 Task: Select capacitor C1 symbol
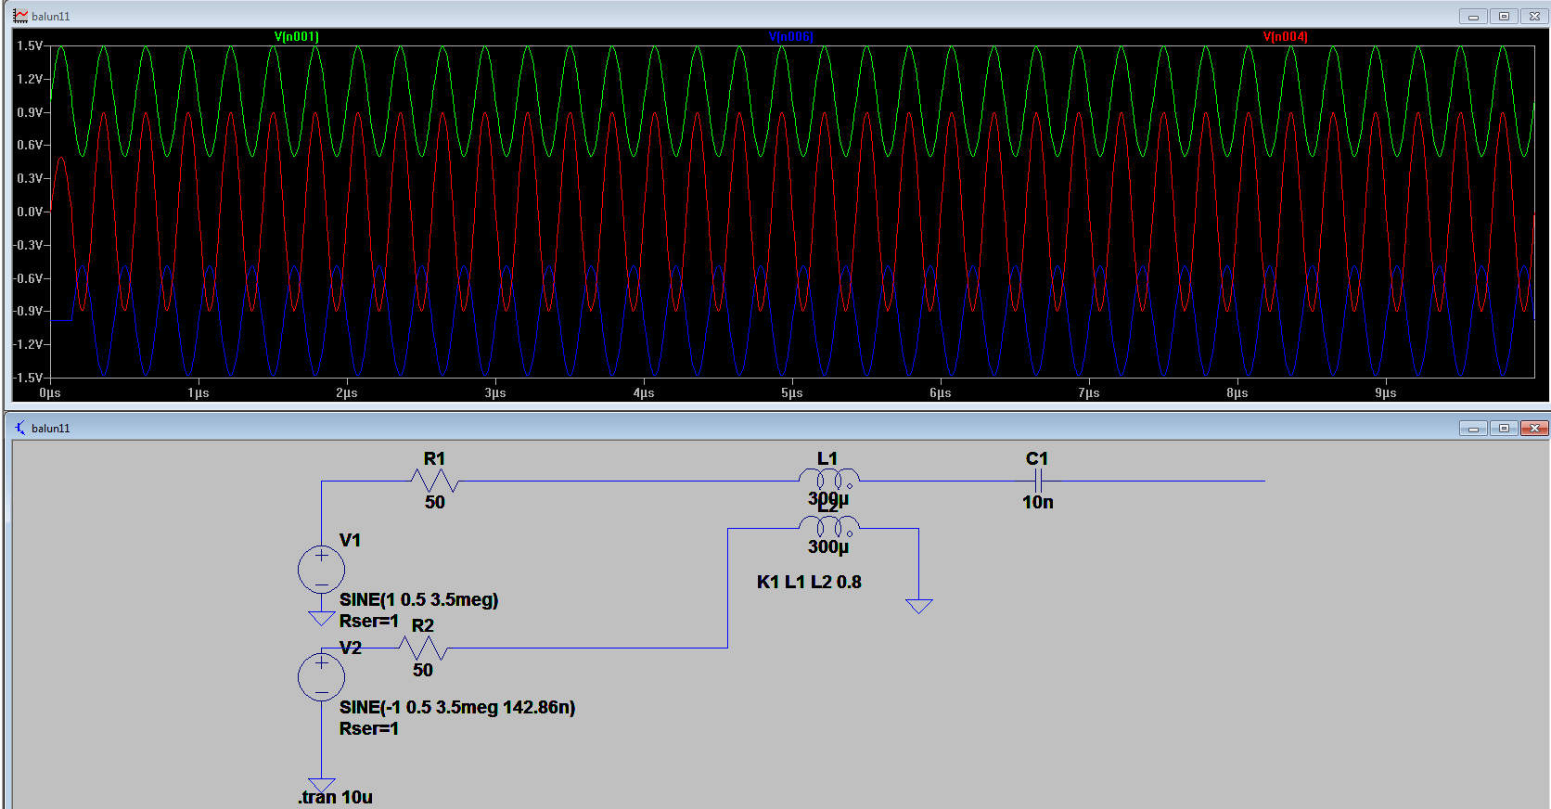point(1039,481)
